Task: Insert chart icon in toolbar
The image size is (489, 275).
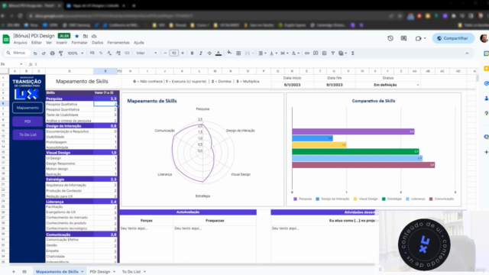Action: [324, 53]
